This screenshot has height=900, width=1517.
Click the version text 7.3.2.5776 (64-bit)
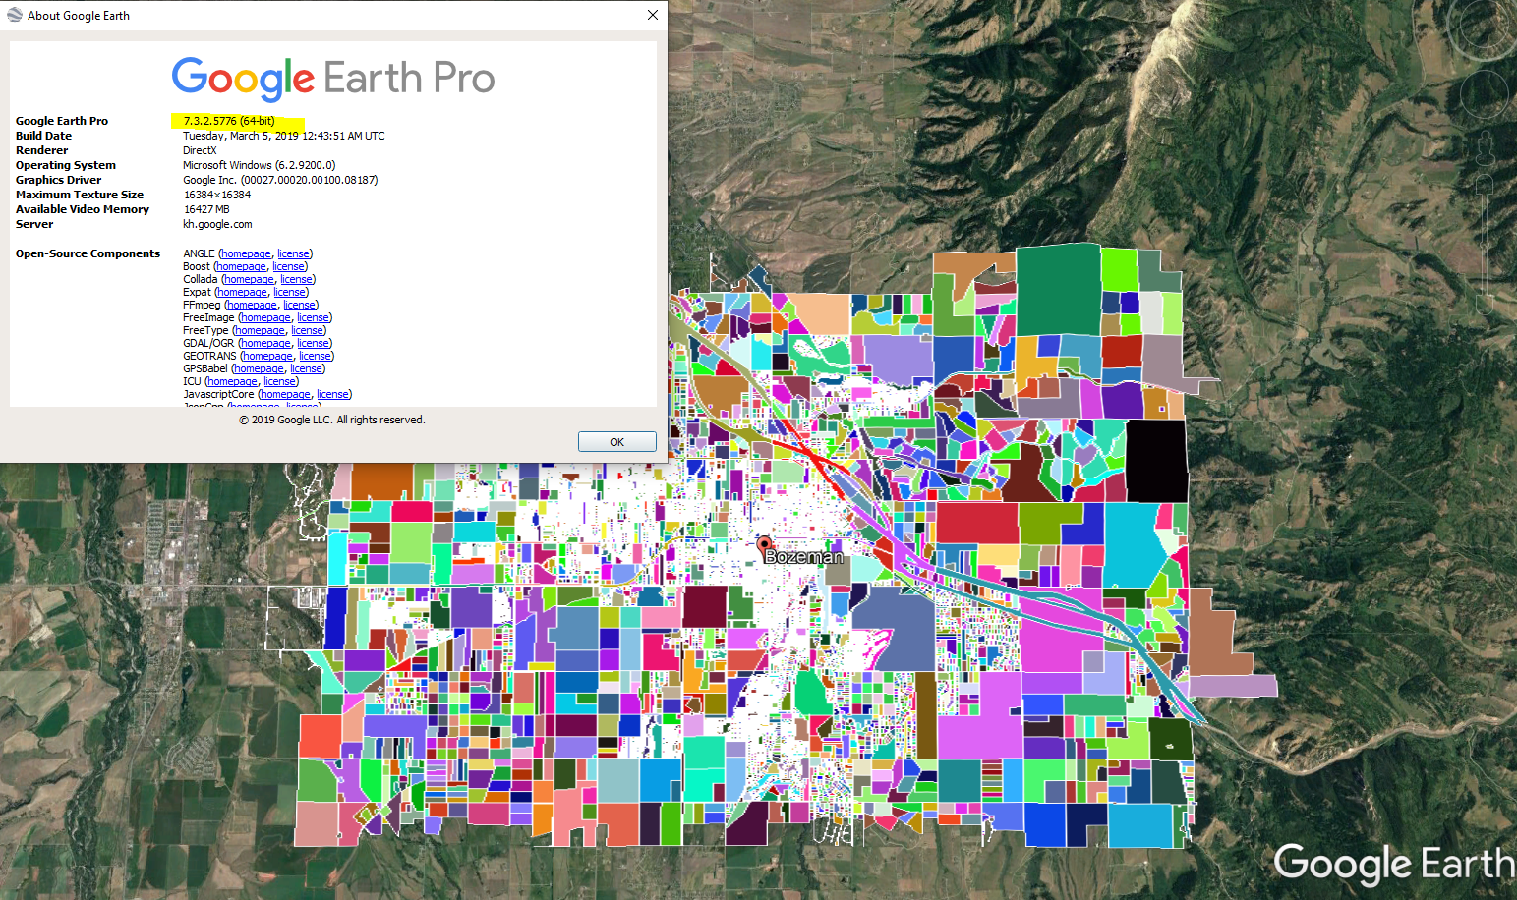coord(229,121)
